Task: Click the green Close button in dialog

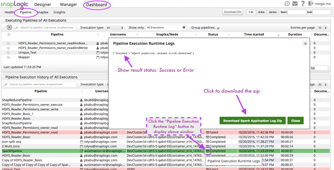Action: 295,121
